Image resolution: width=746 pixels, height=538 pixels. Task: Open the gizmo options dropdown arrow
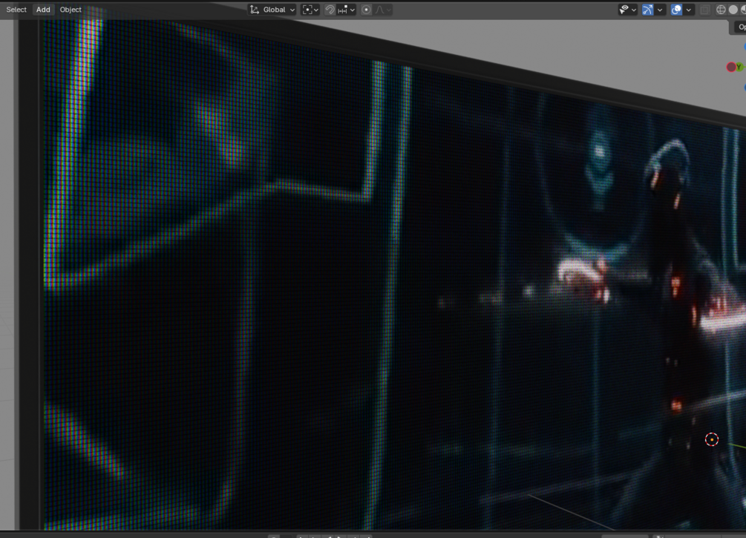[660, 10]
